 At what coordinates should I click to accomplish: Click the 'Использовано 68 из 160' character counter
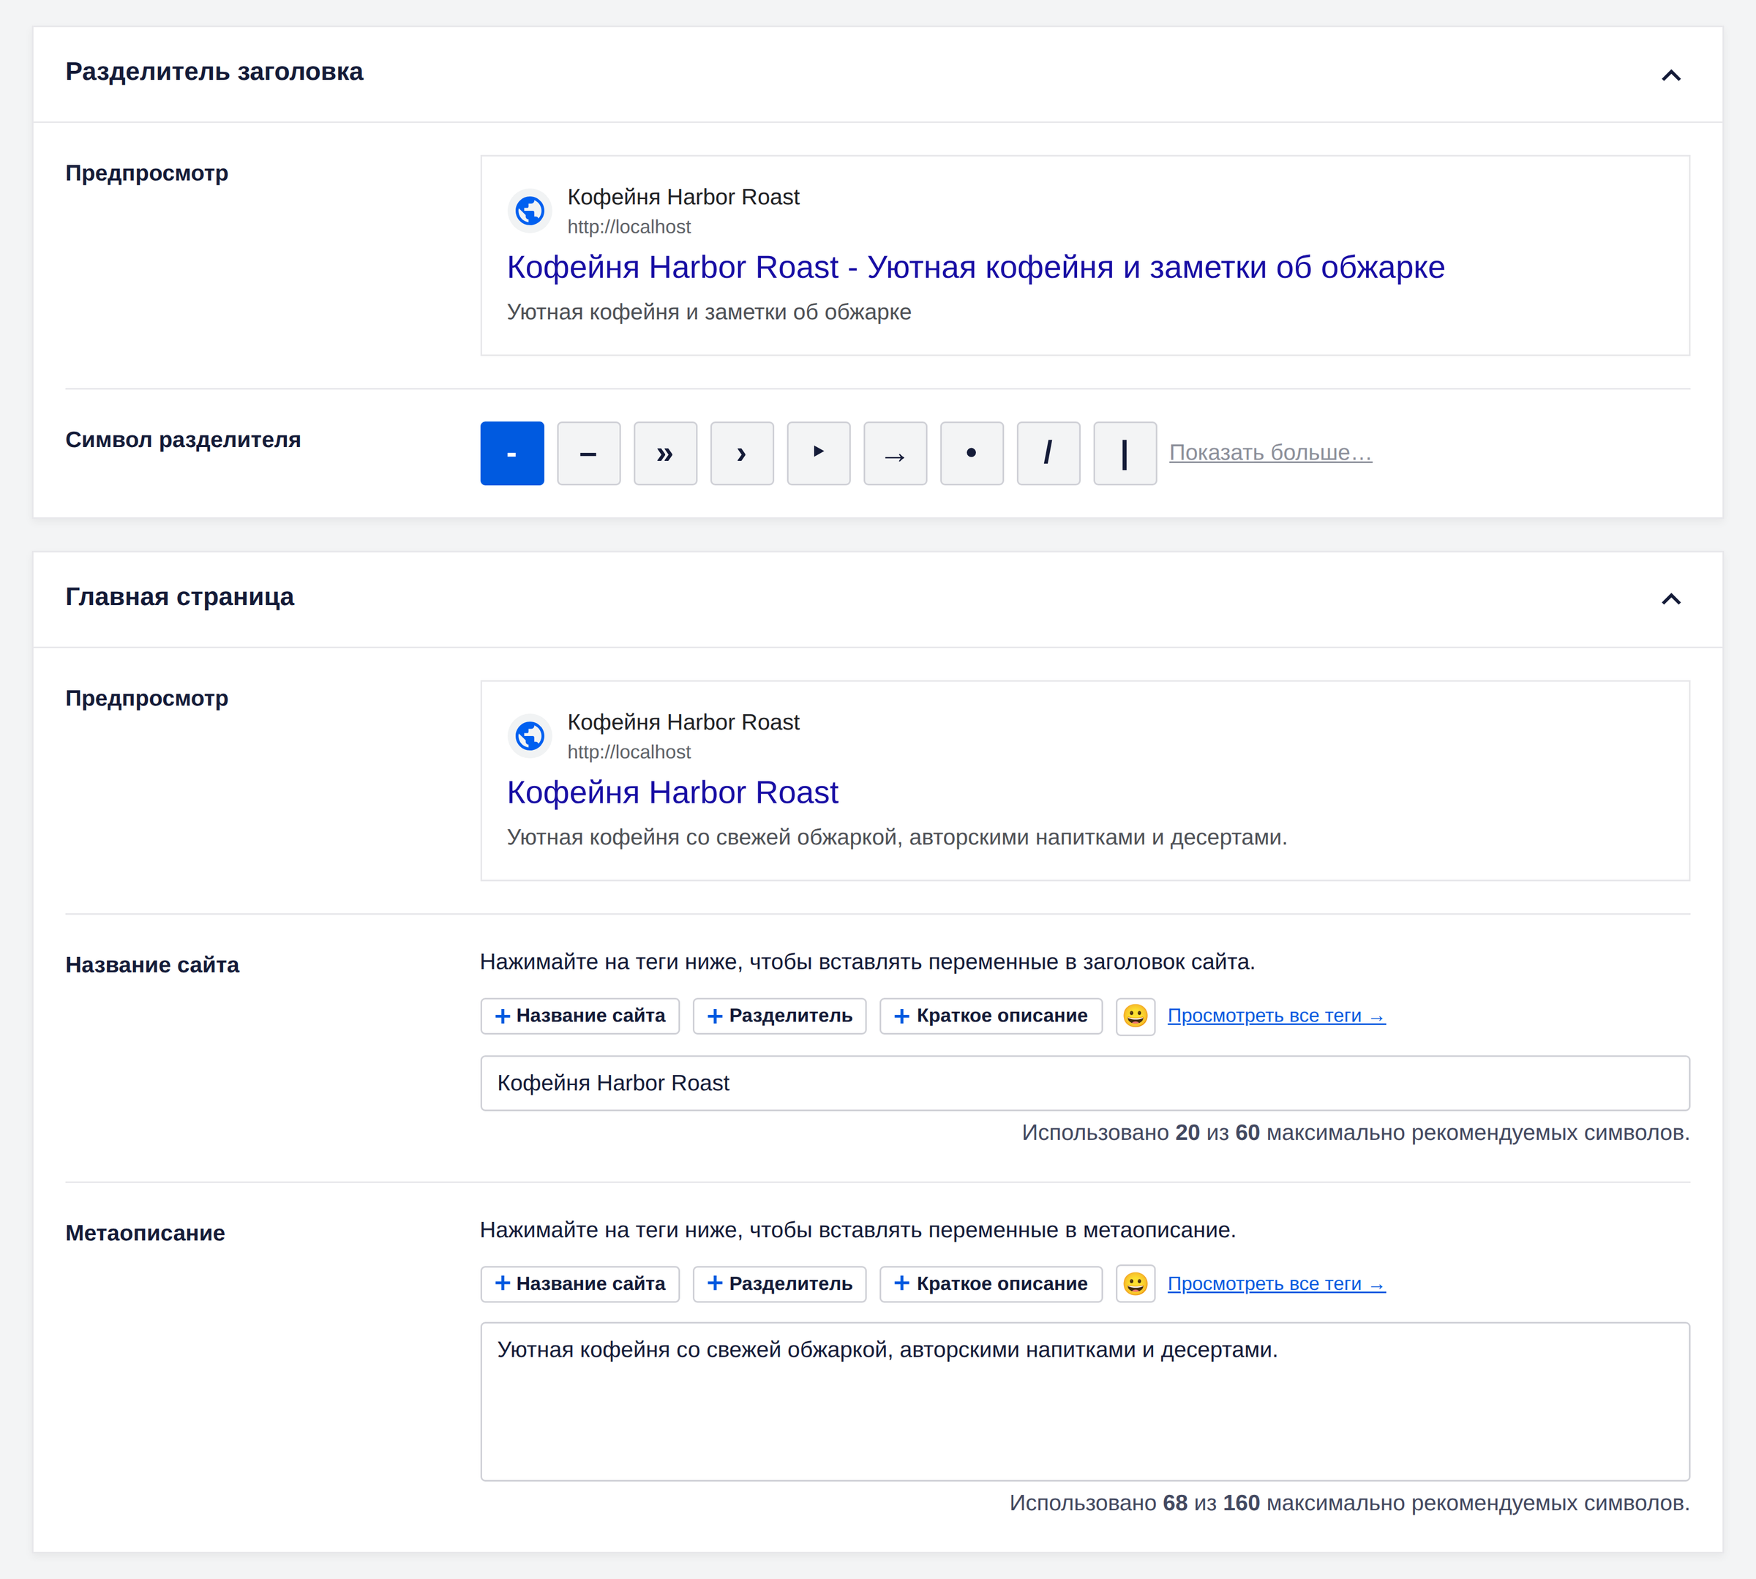tap(1349, 1503)
